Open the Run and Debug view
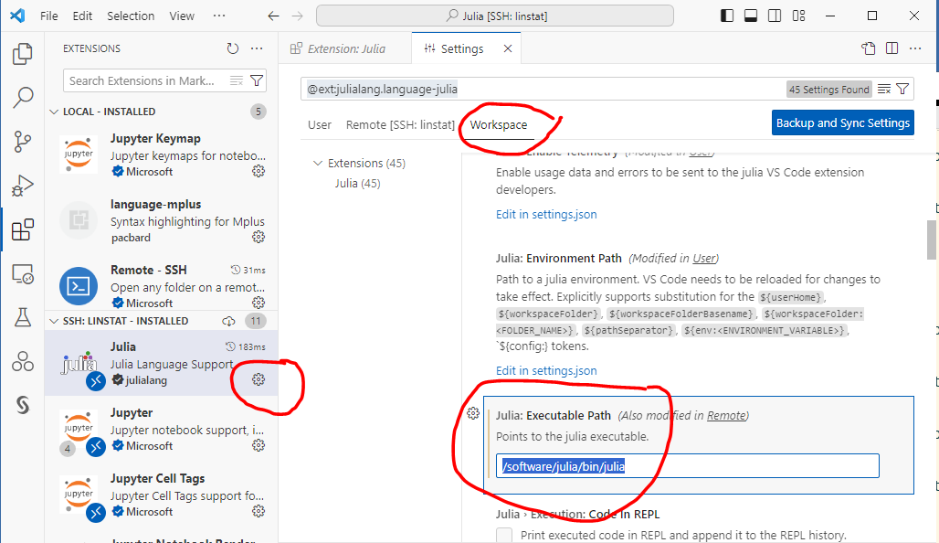Image resolution: width=939 pixels, height=543 pixels. tap(23, 186)
